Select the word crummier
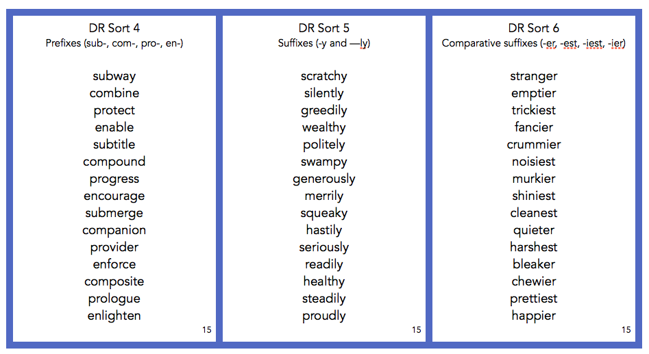This screenshot has width=649, height=354. pyautogui.click(x=534, y=144)
